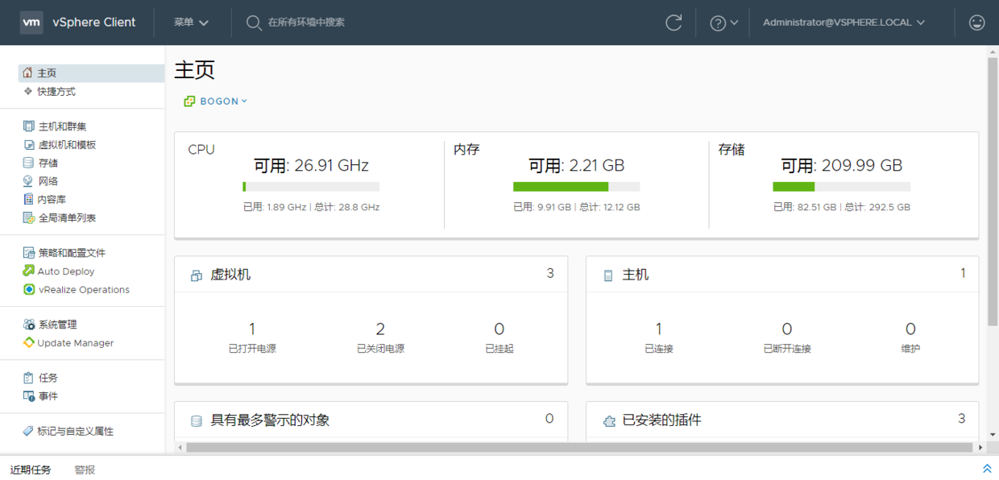Click the 已安装的插件 count link

tap(962, 418)
